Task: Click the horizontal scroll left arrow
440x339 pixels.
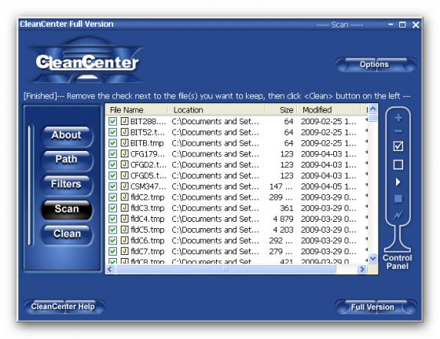Action: tap(110, 269)
